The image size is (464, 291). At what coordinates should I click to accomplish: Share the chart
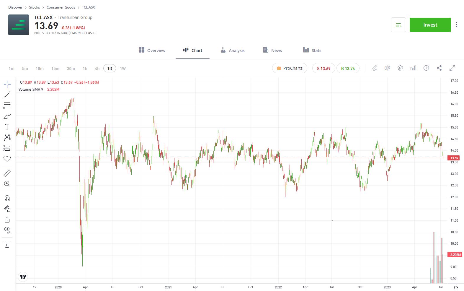(439, 68)
